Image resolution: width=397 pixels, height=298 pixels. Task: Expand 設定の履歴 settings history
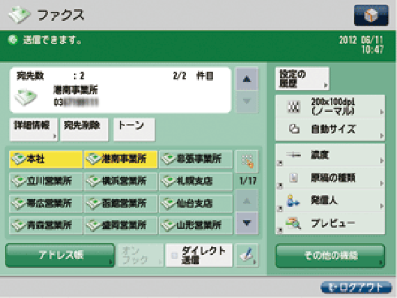[302, 79]
